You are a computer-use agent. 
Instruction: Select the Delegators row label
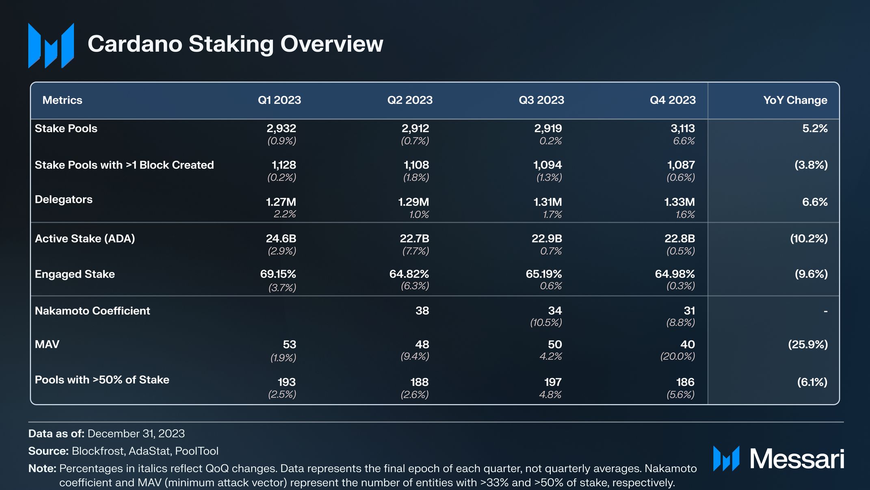pos(64,199)
